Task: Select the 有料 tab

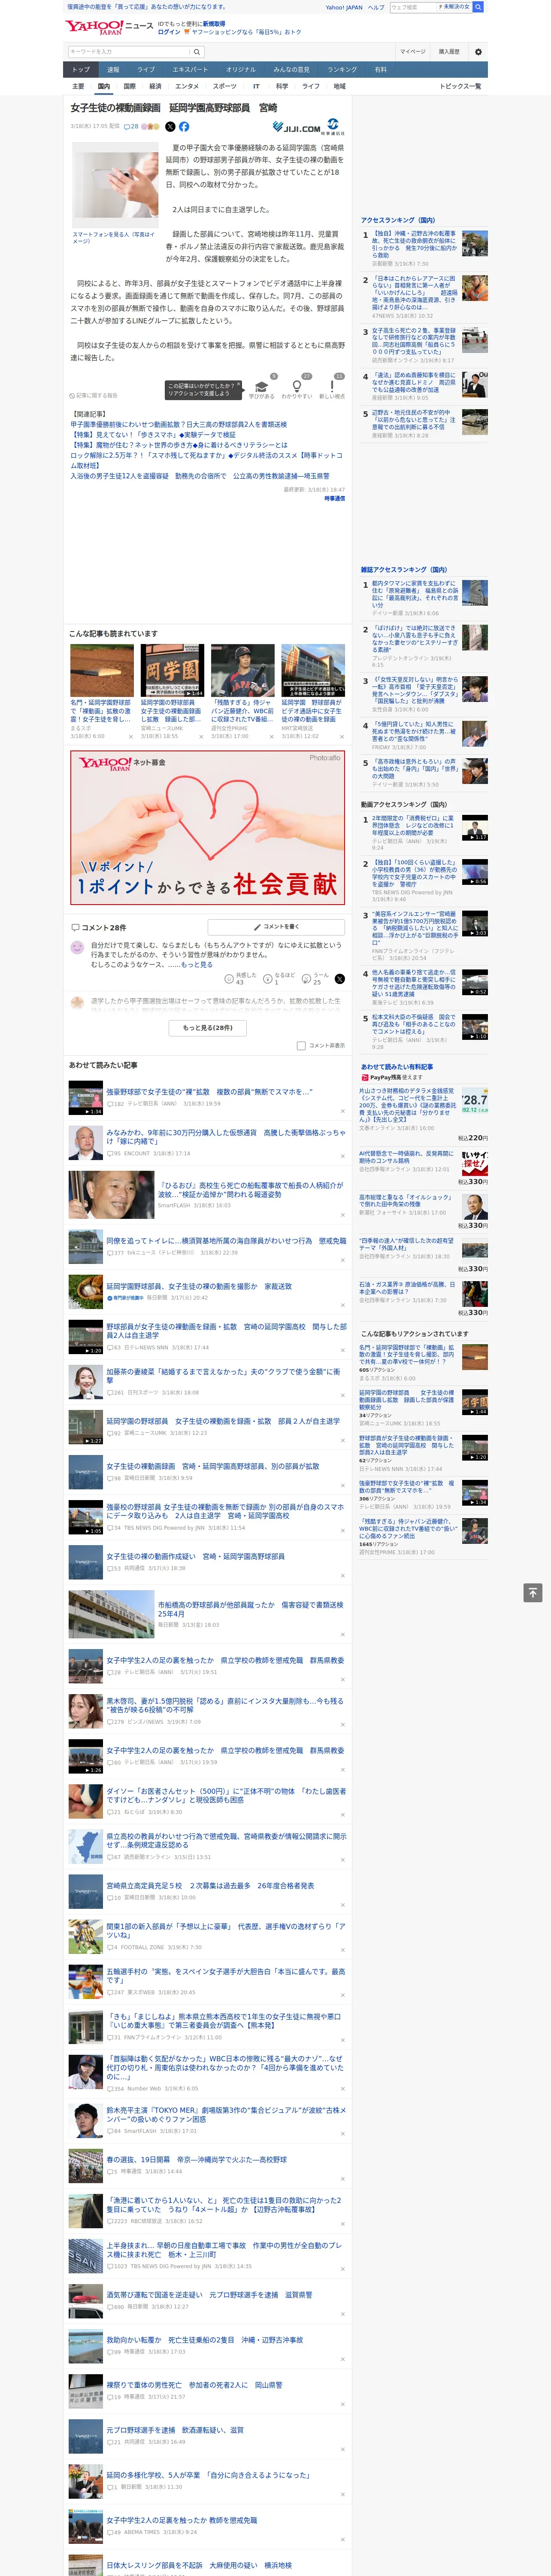Action: (380, 69)
